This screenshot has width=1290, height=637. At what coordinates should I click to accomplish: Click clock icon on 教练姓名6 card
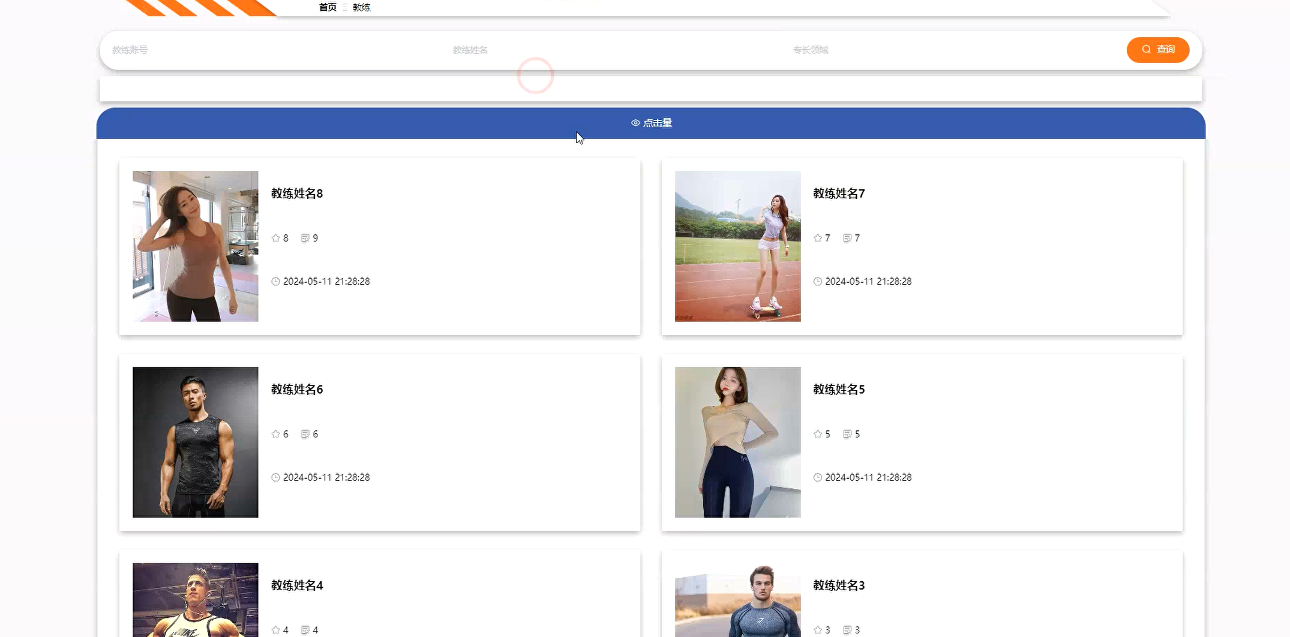pos(275,478)
